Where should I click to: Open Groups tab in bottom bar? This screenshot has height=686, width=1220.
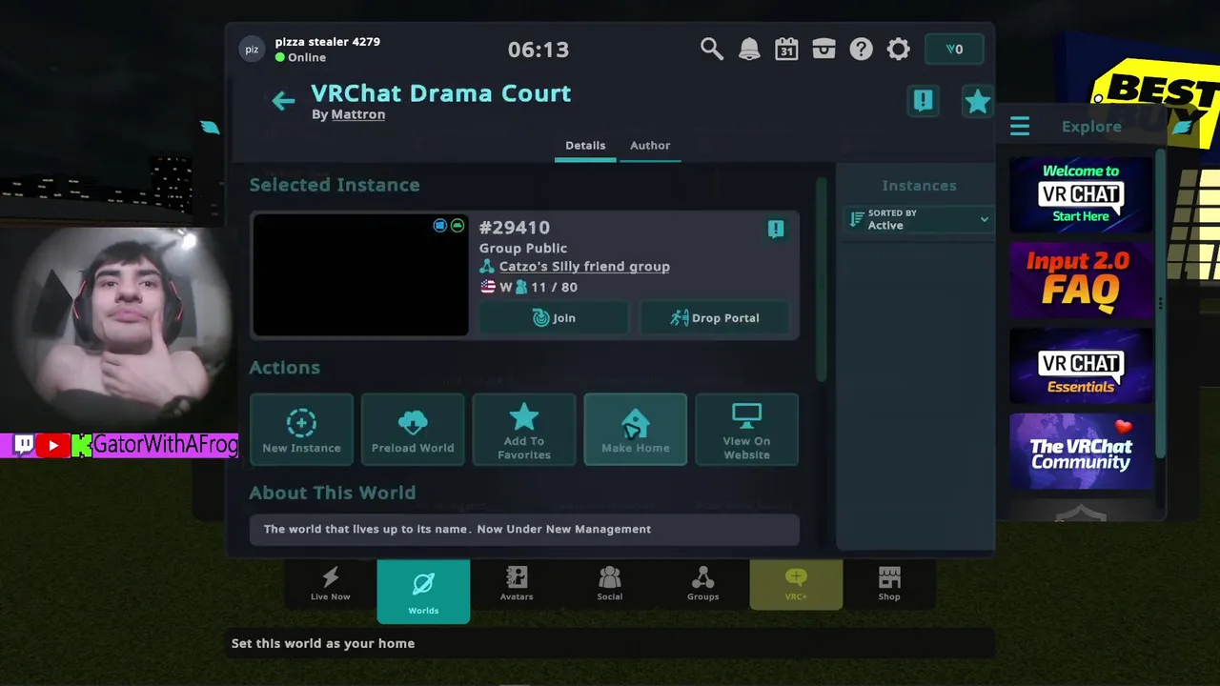pyautogui.click(x=703, y=584)
